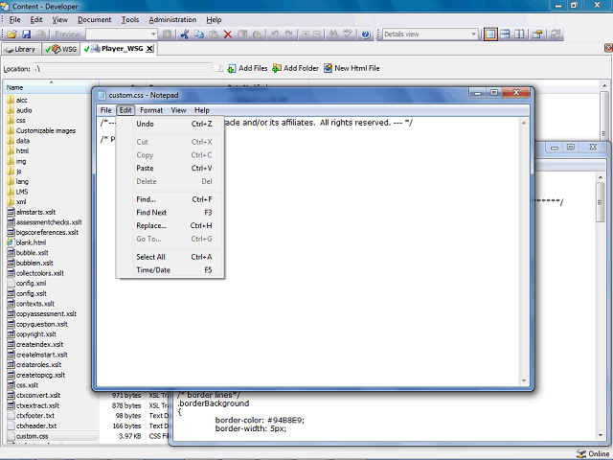Choose Find Next from the Edit menu
Image resolution: width=613 pixels, height=460 pixels.
click(170, 213)
